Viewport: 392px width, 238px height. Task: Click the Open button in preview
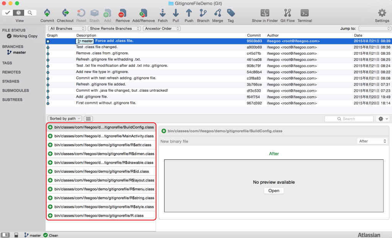(x=274, y=191)
